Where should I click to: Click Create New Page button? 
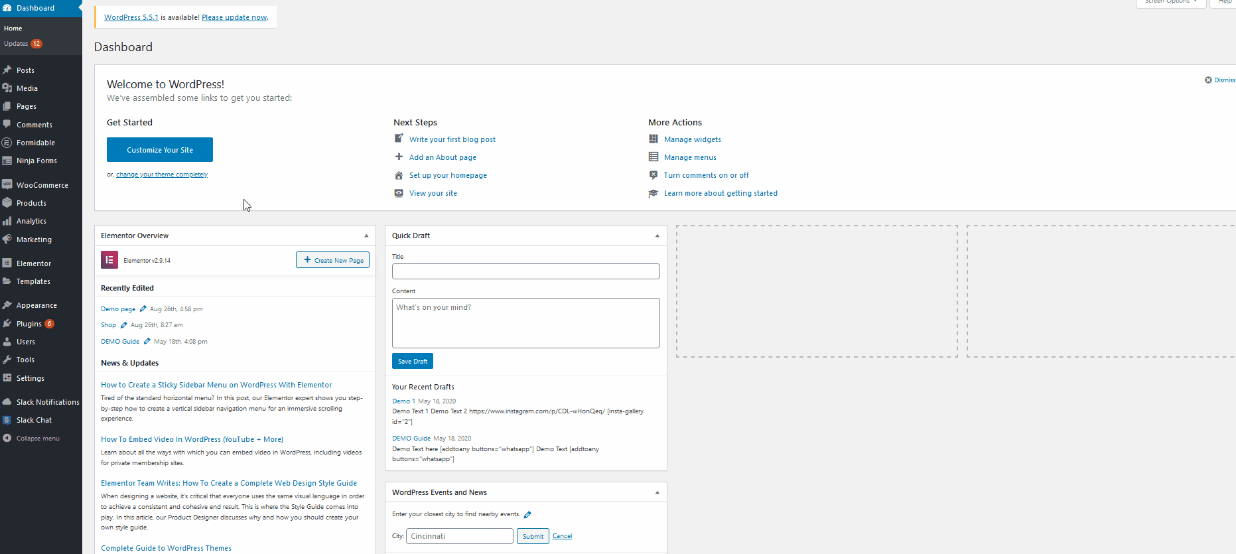coord(332,260)
